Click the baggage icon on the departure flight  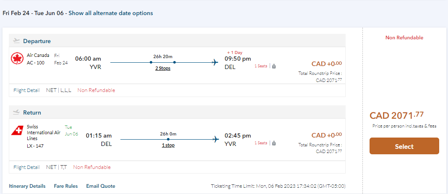[274, 66]
